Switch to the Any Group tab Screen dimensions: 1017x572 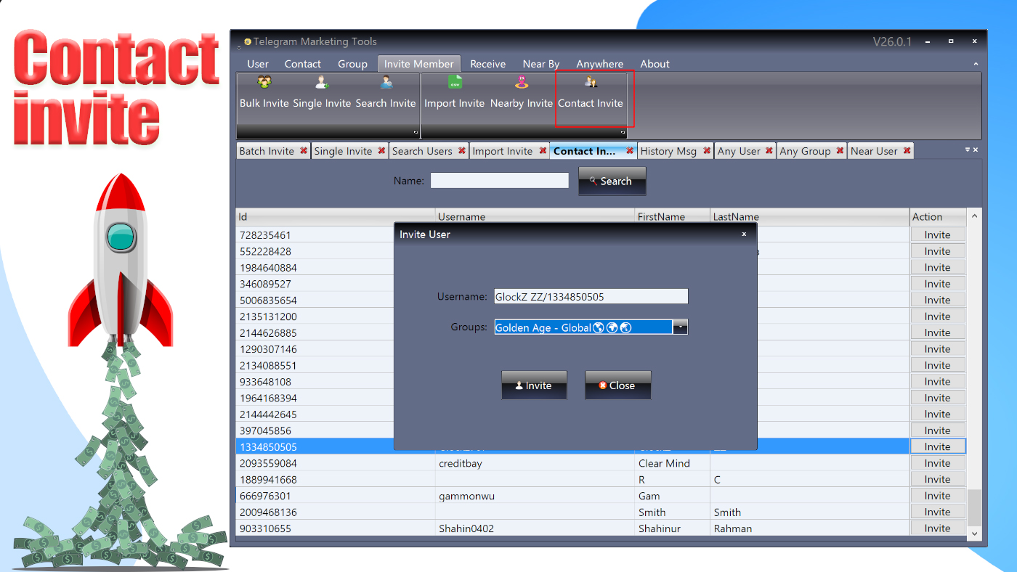(806, 150)
